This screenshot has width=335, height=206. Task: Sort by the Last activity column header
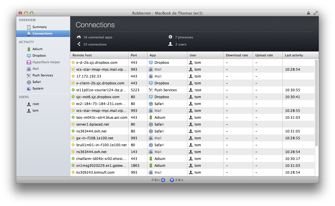point(300,55)
